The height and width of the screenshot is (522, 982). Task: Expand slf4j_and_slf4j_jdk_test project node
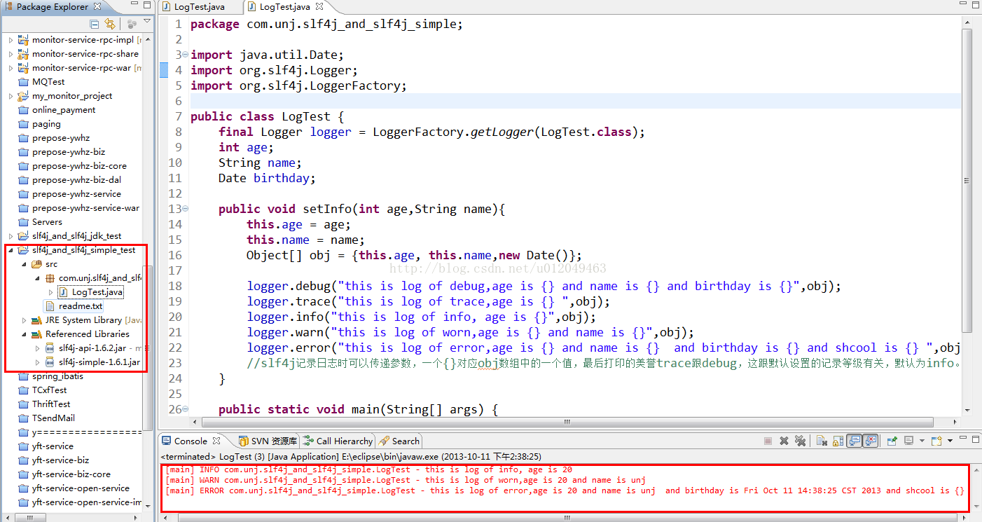[11, 236]
